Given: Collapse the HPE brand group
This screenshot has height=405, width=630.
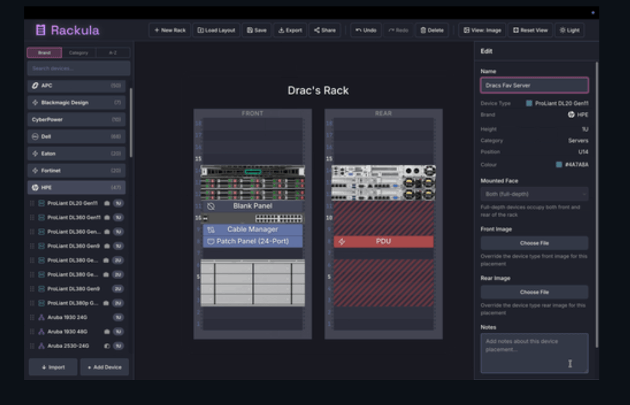Looking at the screenshot, I should click(76, 188).
